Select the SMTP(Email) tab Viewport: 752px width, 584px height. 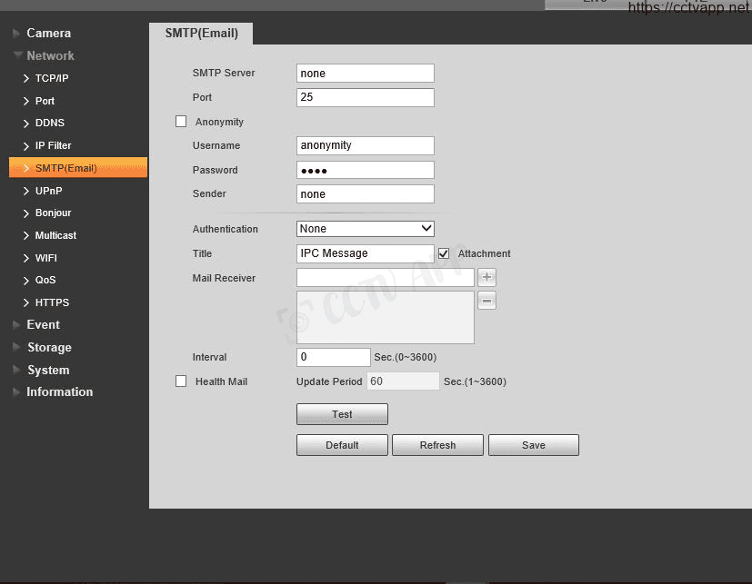click(x=201, y=34)
